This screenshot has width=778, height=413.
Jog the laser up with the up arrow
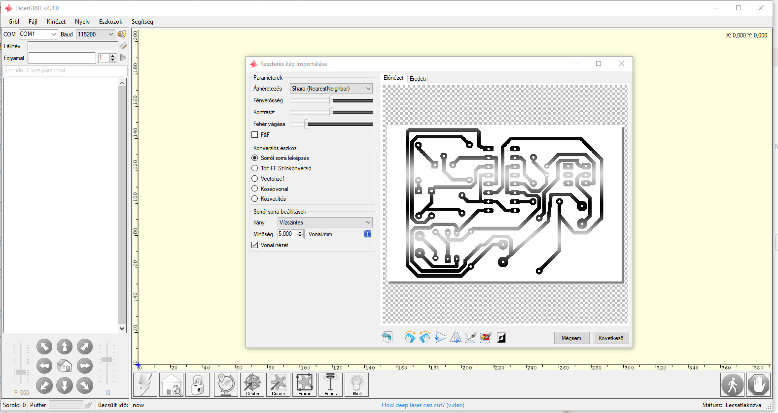[65, 347]
